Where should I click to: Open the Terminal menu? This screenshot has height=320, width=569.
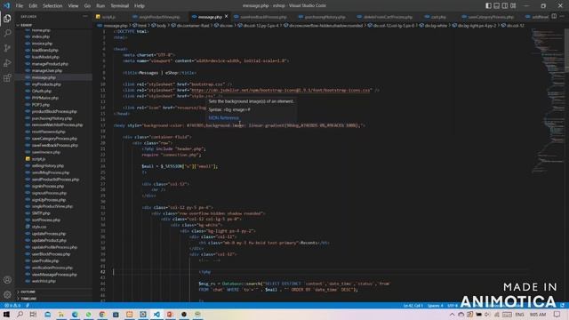(119, 6)
